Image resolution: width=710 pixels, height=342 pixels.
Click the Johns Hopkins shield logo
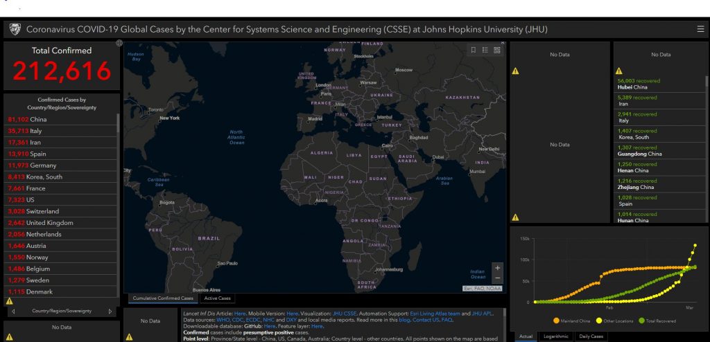[x=15, y=29]
